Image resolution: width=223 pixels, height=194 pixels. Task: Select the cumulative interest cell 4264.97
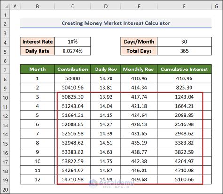[x=184, y=161]
